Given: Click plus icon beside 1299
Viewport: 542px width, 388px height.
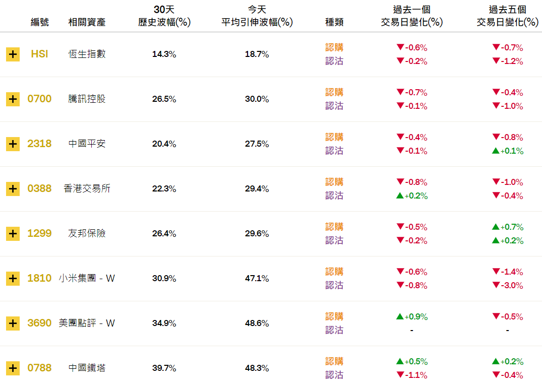Looking at the screenshot, I should [x=13, y=234].
